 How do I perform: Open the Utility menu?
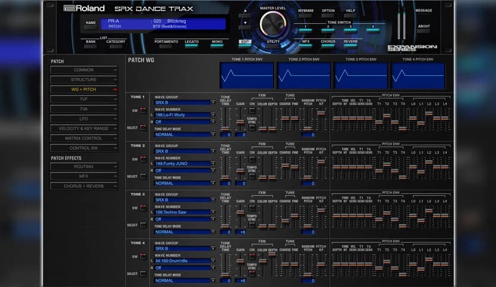click(273, 46)
